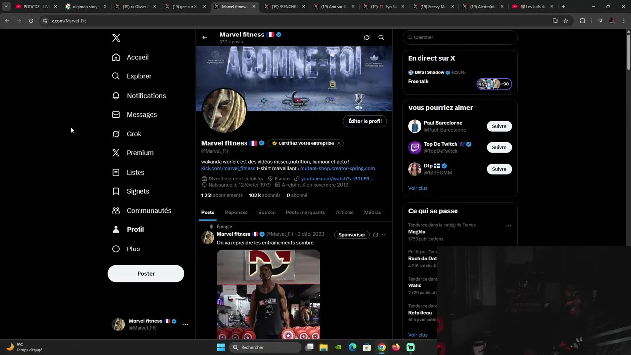Open weather widget in taskbar
Viewport: 631px width, 355px height.
25,347
